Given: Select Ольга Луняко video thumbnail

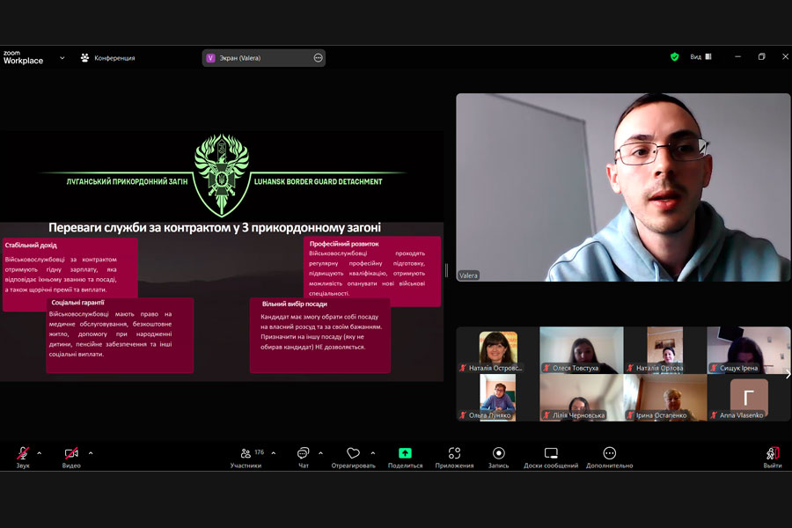Looking at the screenshot, I should [497, 398].
